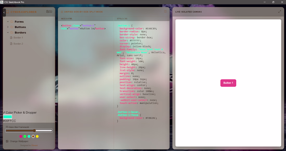This screenshot has height=151, width=286.
Task: Click the Forms folder icon
Action: click(12, 22)
